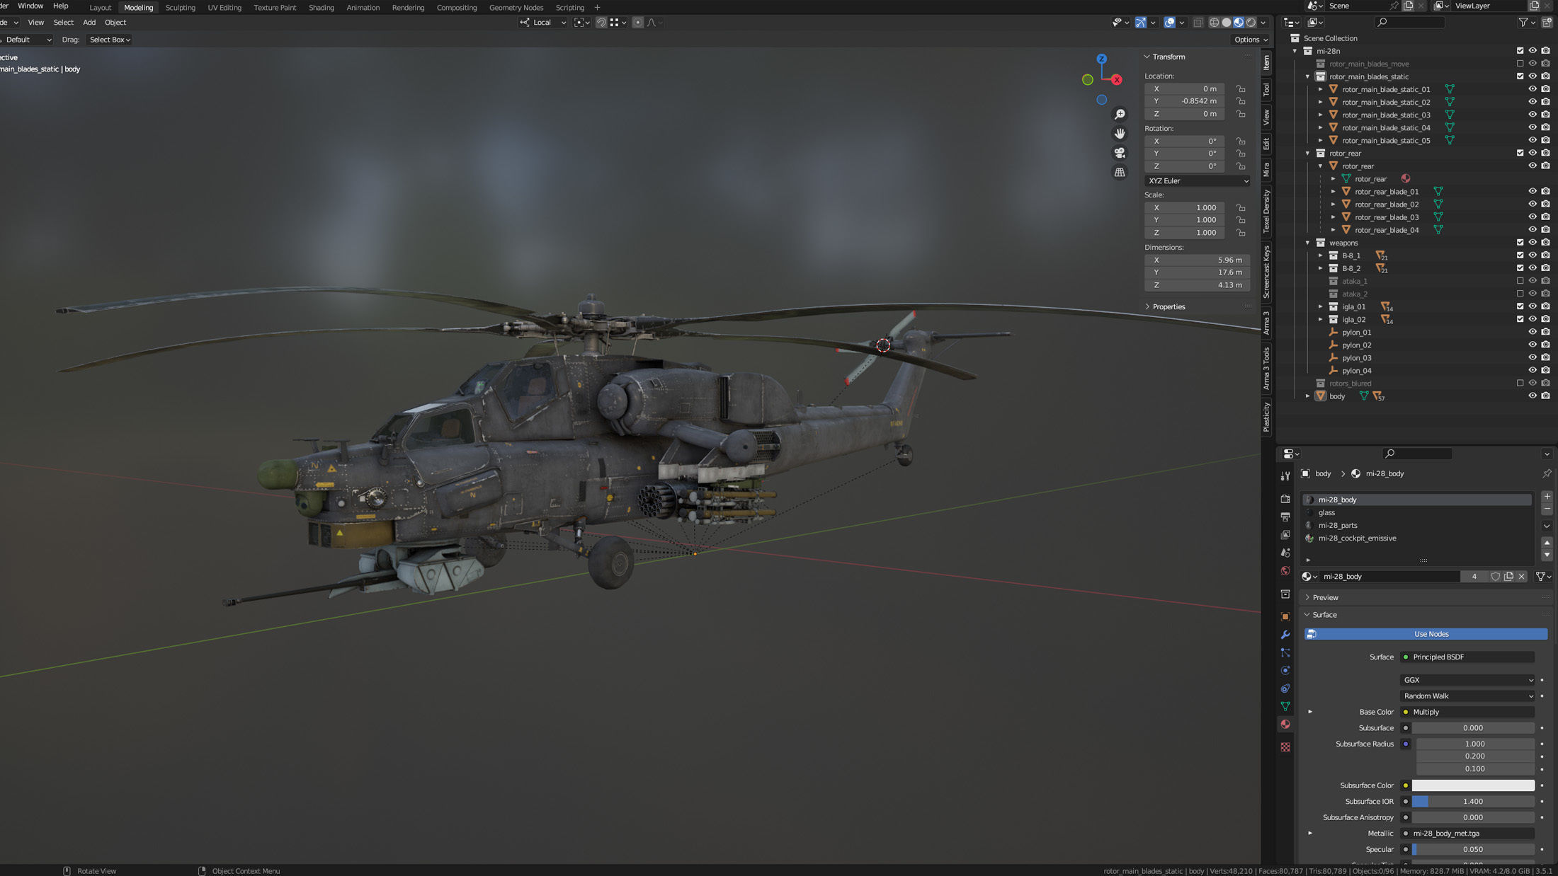Enable rotor_main_blades_move collection checkbox
Viewport: 1558px width, 876px height.
click(x=1520, y=64)
